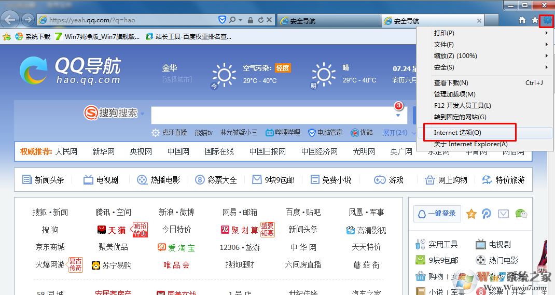The image size is (555, 295).
Task: Click the magnifier search icon in address bar
Action: (232, 20)
